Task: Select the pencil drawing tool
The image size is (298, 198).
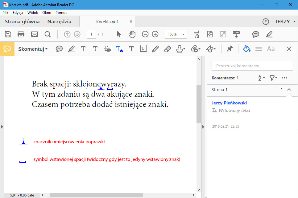Action: (155, 49)
